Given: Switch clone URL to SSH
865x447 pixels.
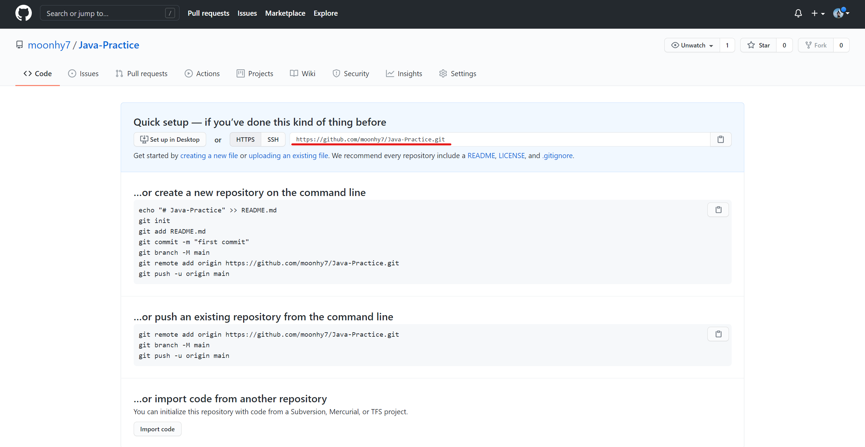Looking at the screenshot, I should pos(273,139).
